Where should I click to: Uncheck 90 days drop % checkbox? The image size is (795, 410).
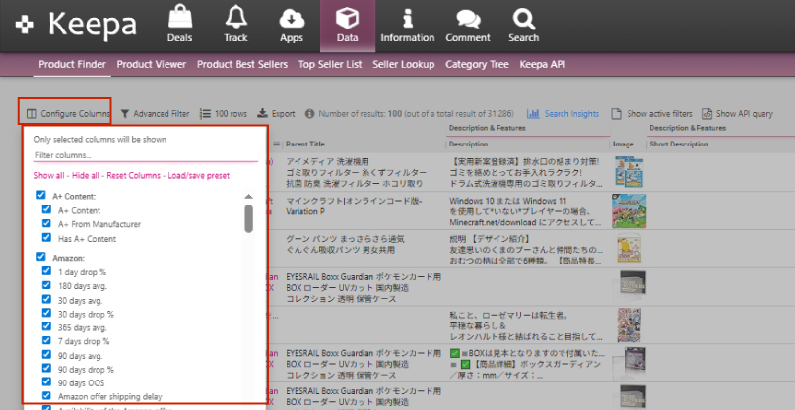click(x=46, y=368)
